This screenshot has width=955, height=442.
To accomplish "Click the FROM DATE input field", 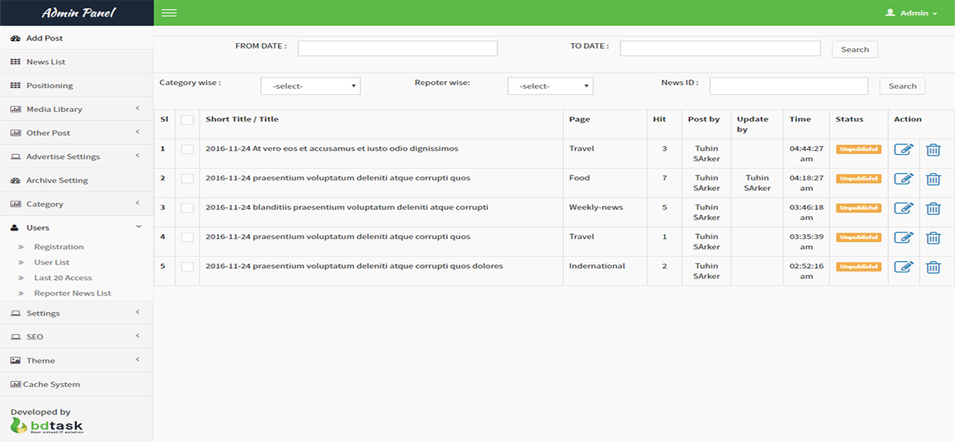I will [x=397, y=48].
